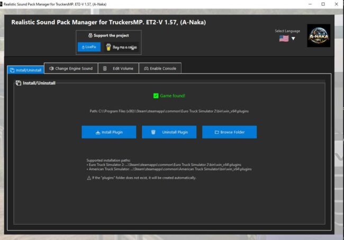Click the US flag language icon
Viewport: 344px width, 240px height.
(284, 39)
